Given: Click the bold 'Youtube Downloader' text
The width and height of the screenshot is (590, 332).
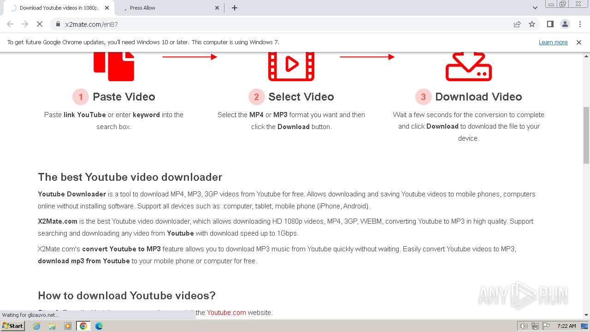Looking at the screenshot, I should pyautogui.click(x=72, y=194).
